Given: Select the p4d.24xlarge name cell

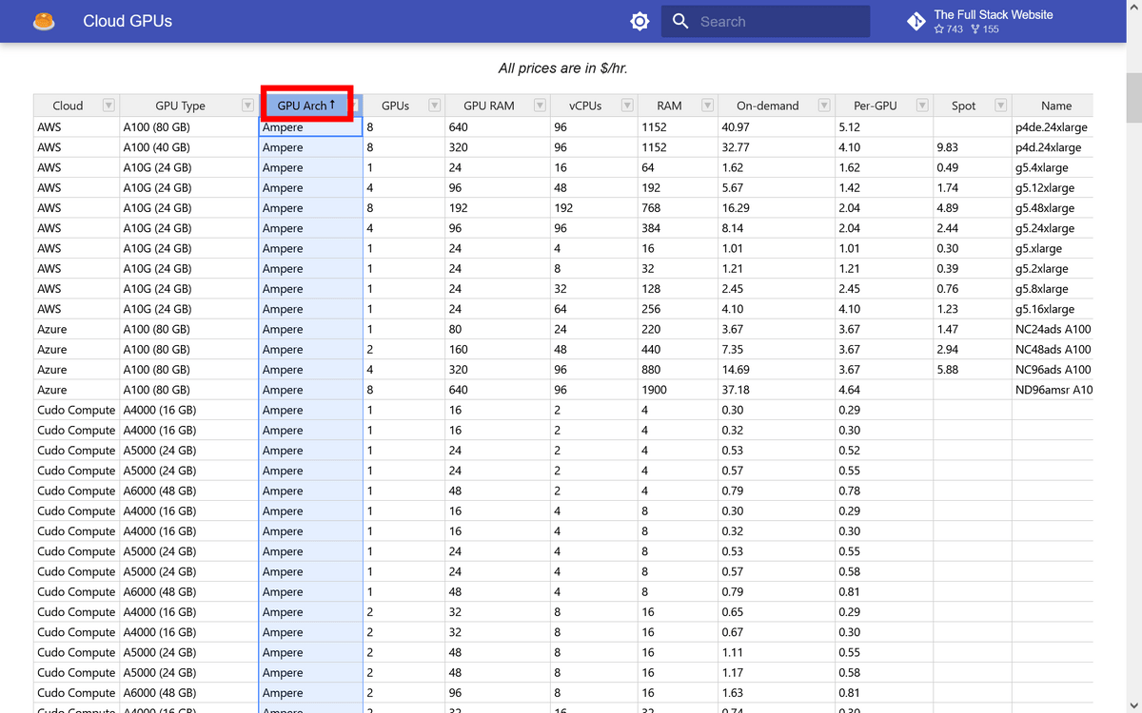Looking at the screenshot, I should tap(1053, 147).
